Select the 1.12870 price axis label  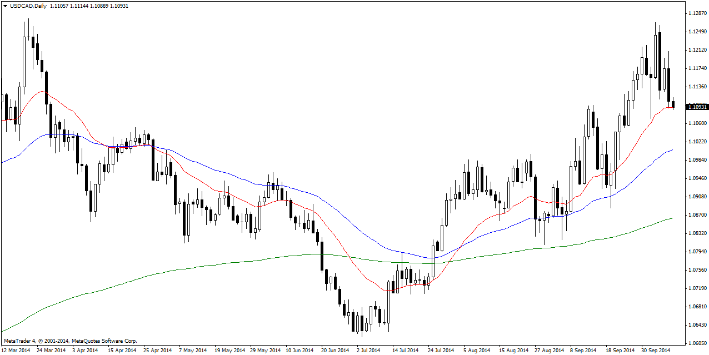pos(697,13)
